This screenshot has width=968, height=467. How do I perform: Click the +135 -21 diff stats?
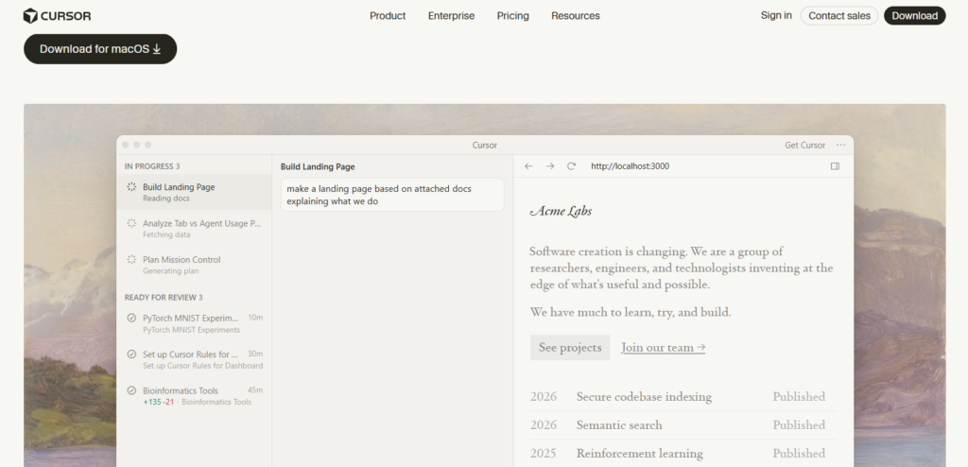pyautogui.click(x=159, y=402)
